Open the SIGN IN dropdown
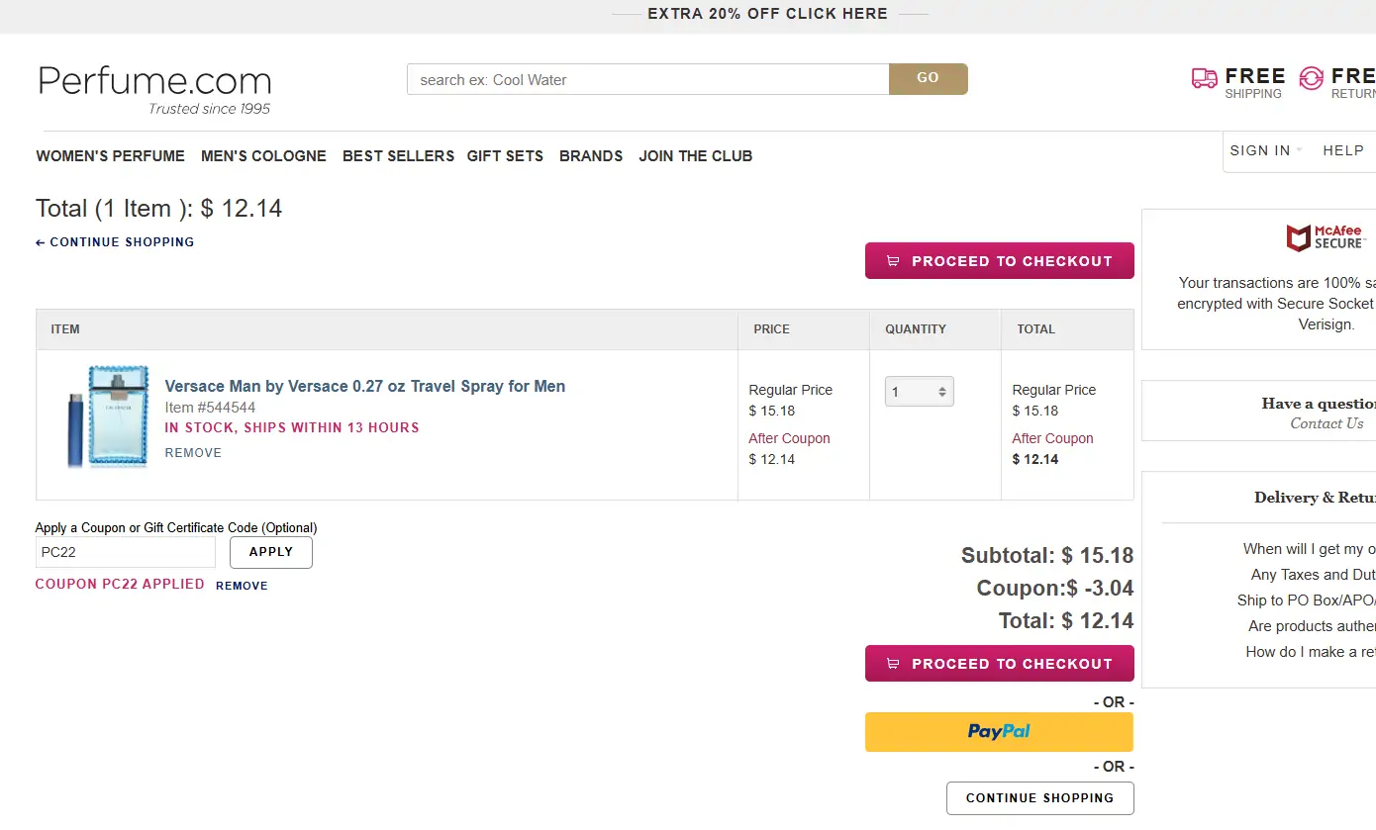Viewport: 1376px width, 830px height. 1264,150
